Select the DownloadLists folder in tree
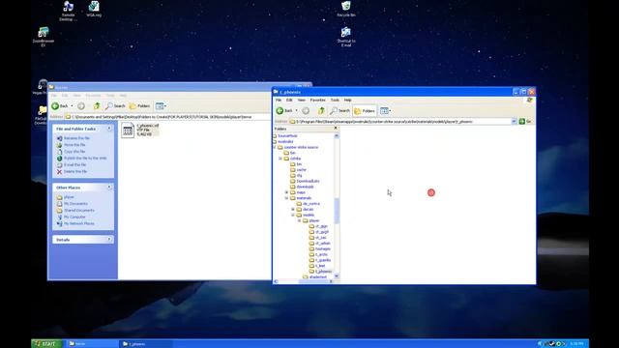Image resolution: width=619 pixels, height=348 pixels. point(308,181)
